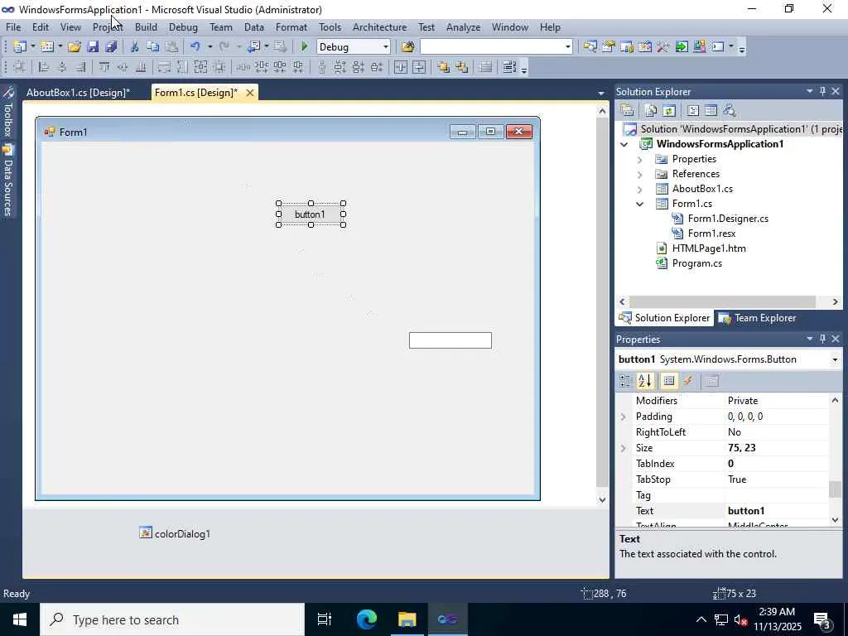Click the Windows Start button

20,619
